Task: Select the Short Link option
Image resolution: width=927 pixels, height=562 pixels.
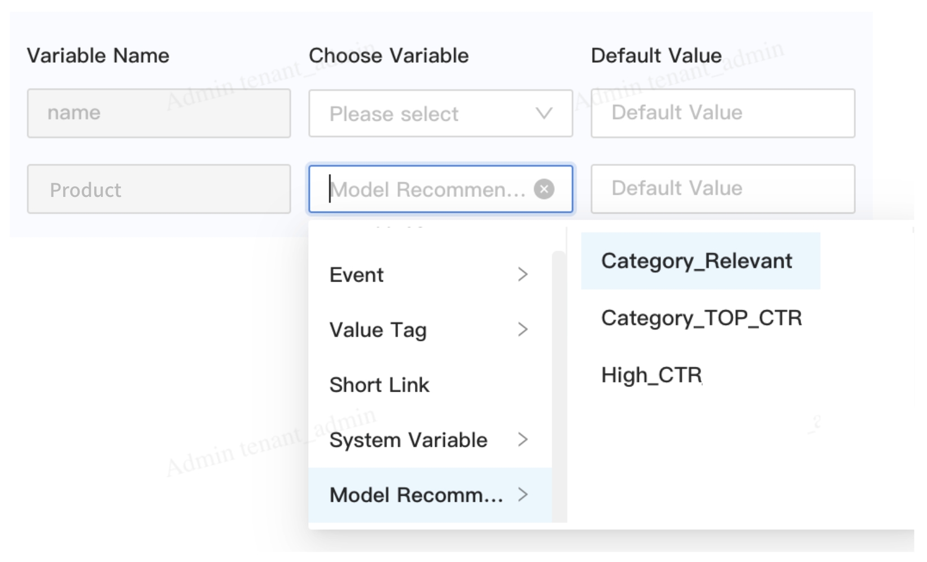Action: (x=379, y=385)
